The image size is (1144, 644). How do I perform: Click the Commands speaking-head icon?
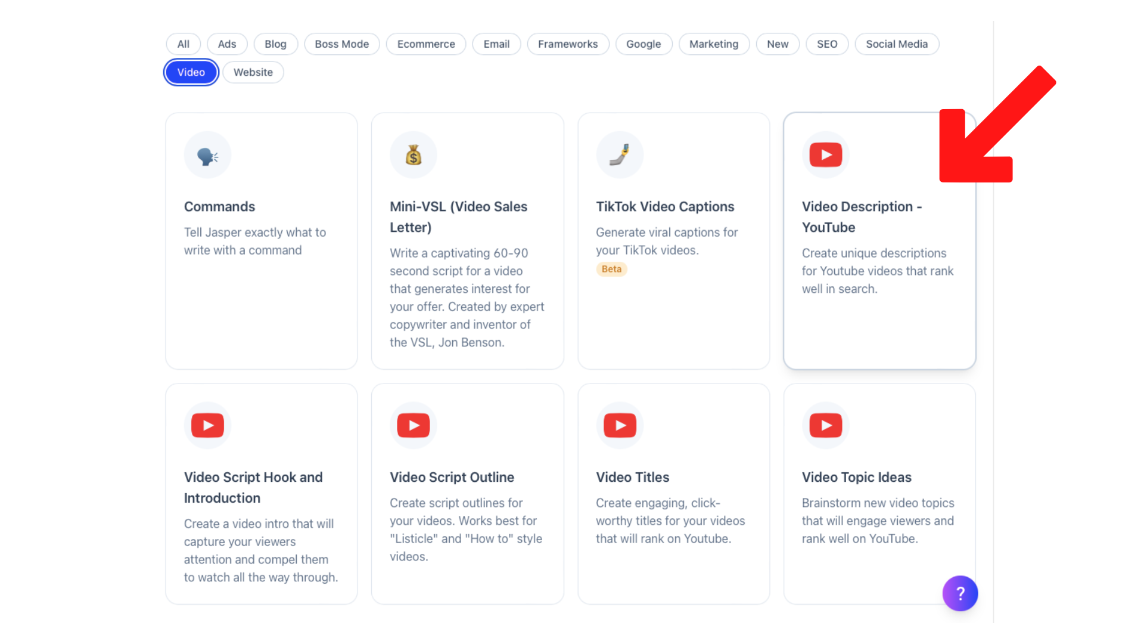click(x=207, y=154)
